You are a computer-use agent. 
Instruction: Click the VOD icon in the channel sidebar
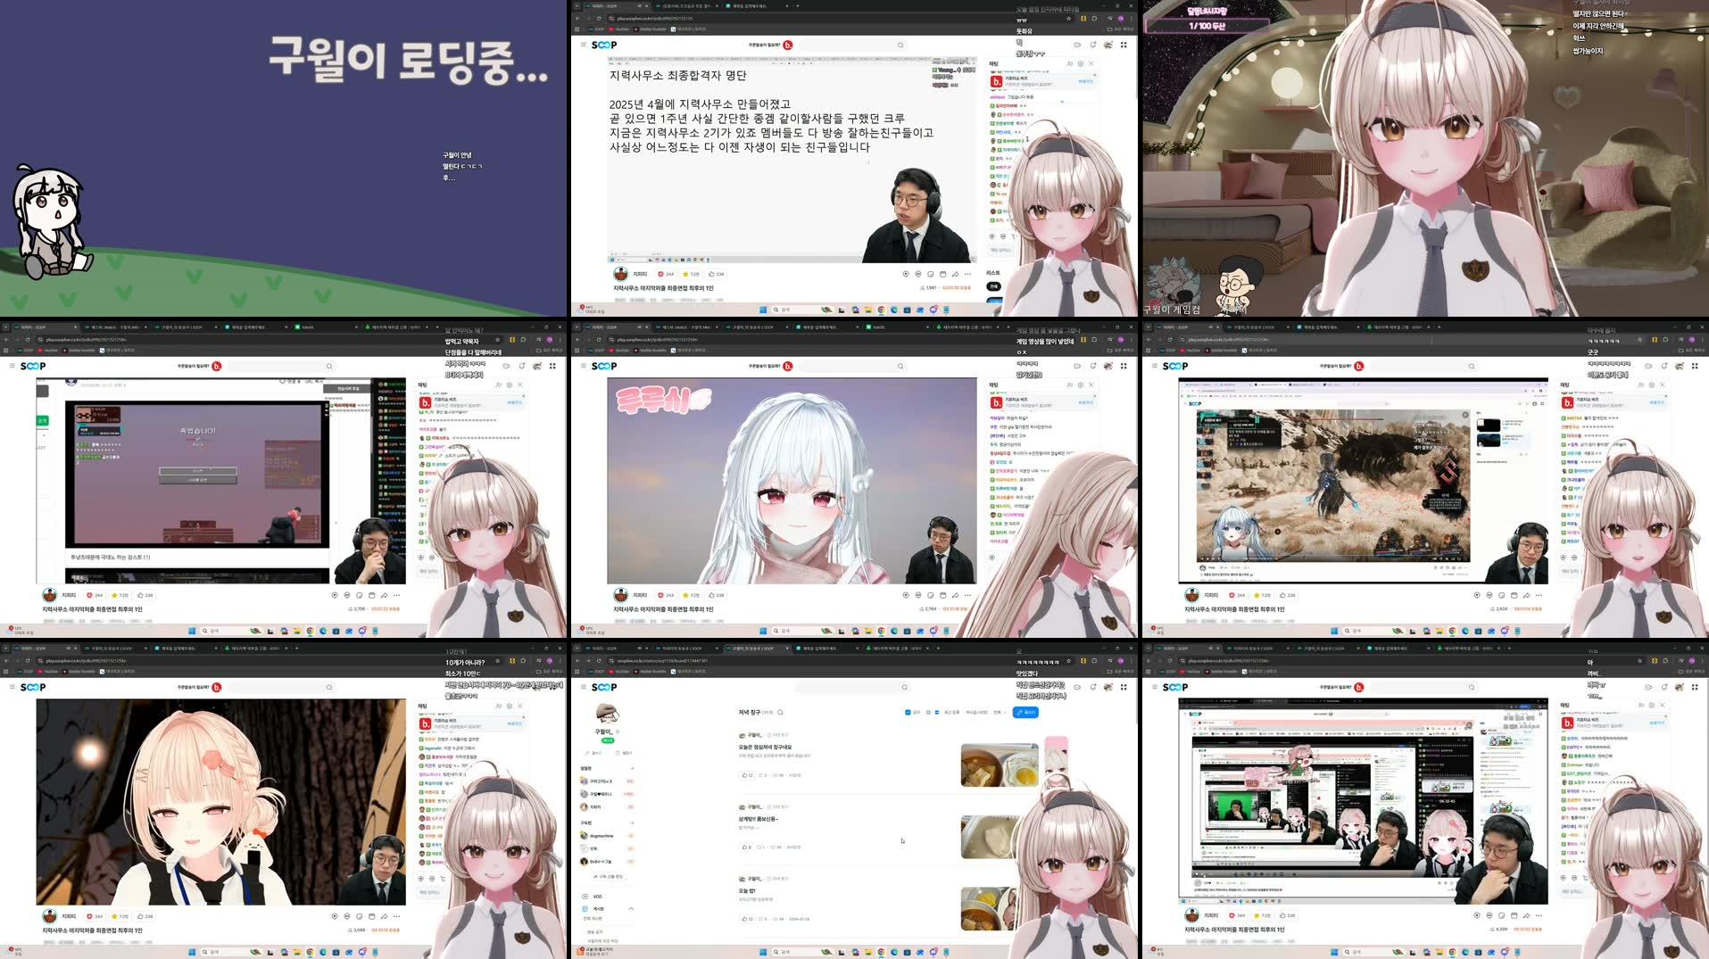tap(585, 897)
